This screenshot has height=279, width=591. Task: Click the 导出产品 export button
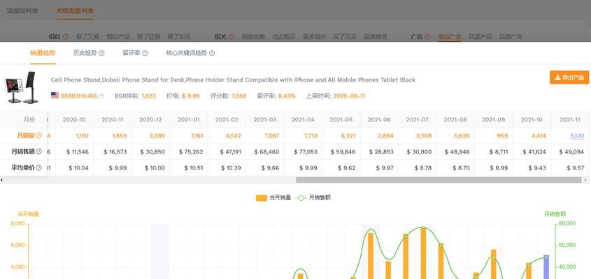tap(569, 77)
